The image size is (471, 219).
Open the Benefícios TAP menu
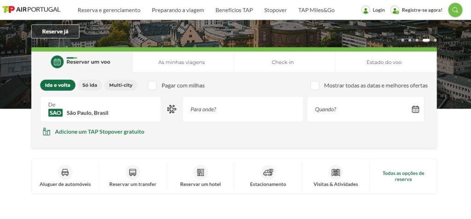[x=234, y=10]
